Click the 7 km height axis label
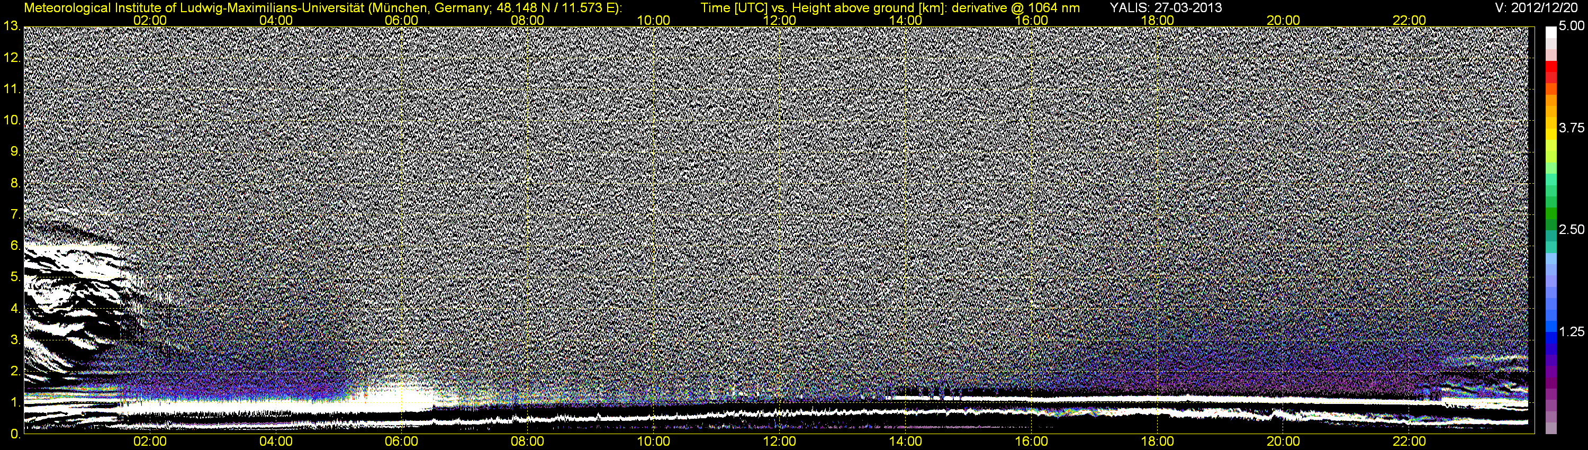1588x450 pixels. 15,214
